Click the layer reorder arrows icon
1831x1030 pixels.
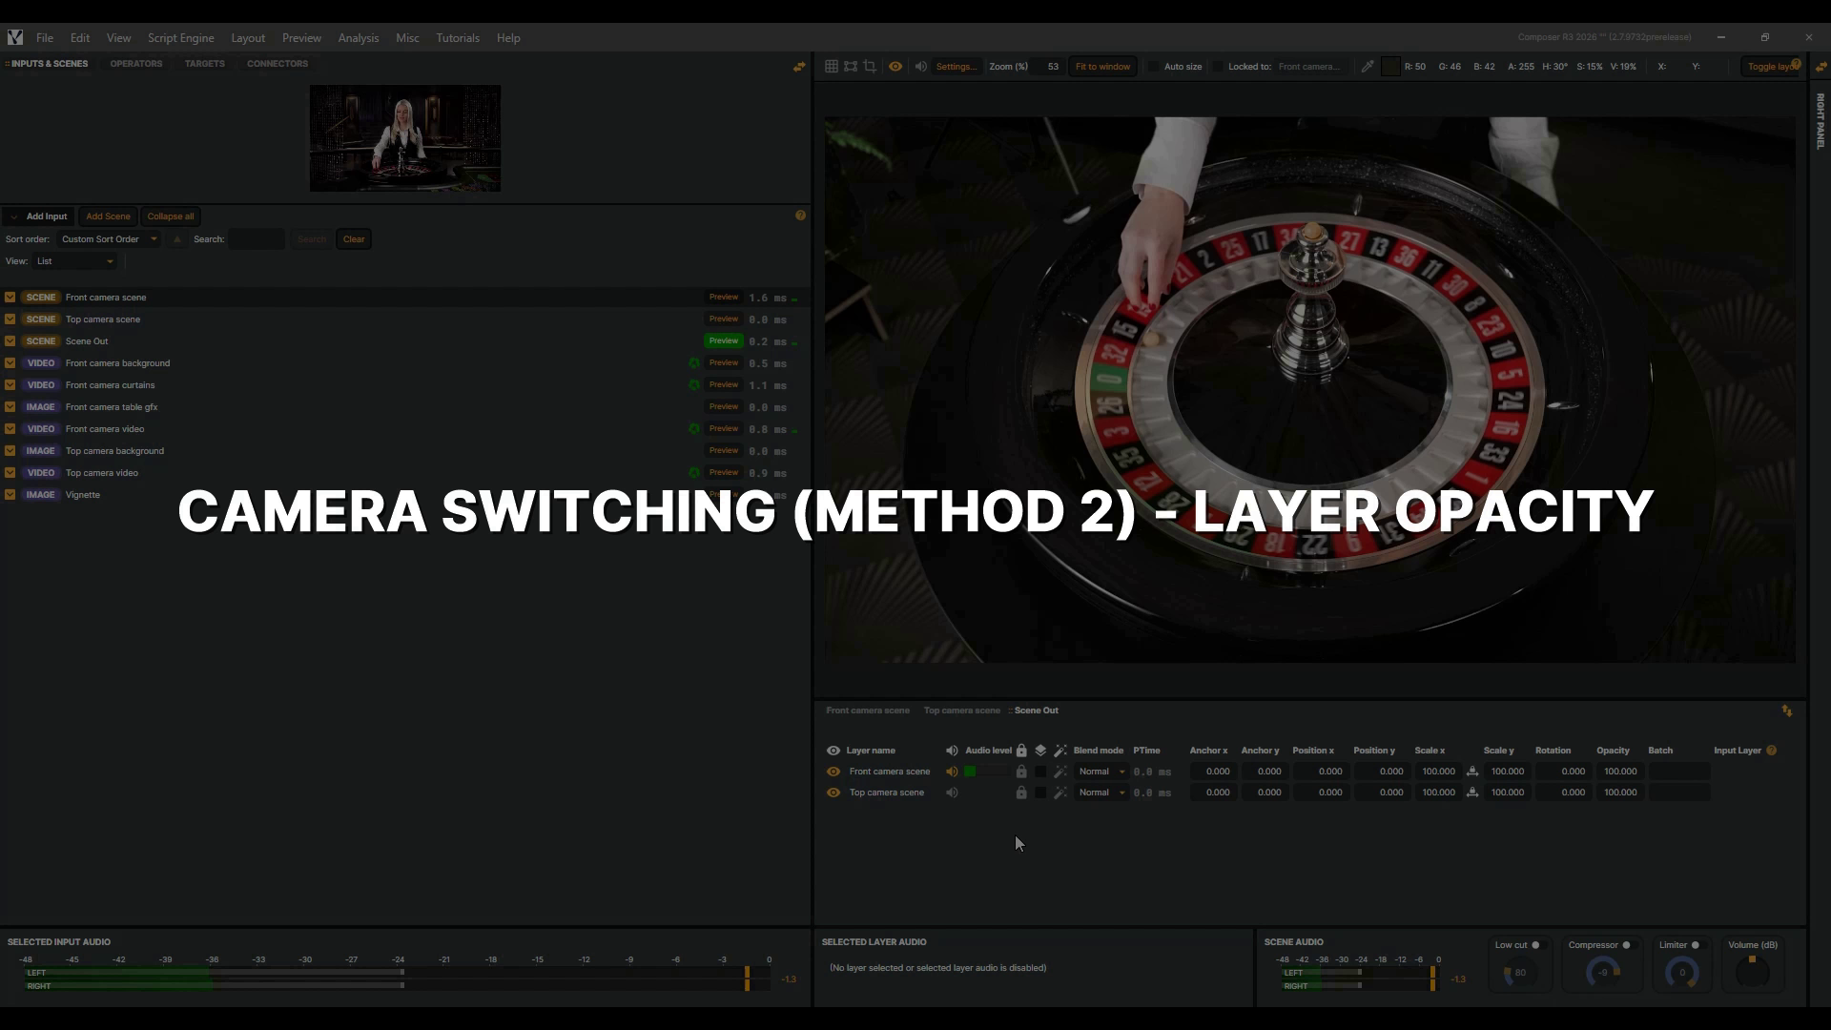click(1787, 711)
